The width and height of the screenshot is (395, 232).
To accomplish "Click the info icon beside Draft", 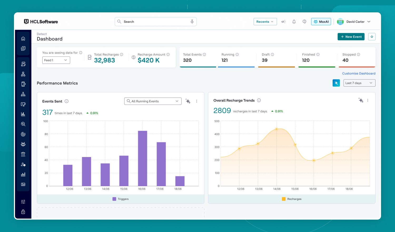I will pyautogui.click(x=272, y=54).
